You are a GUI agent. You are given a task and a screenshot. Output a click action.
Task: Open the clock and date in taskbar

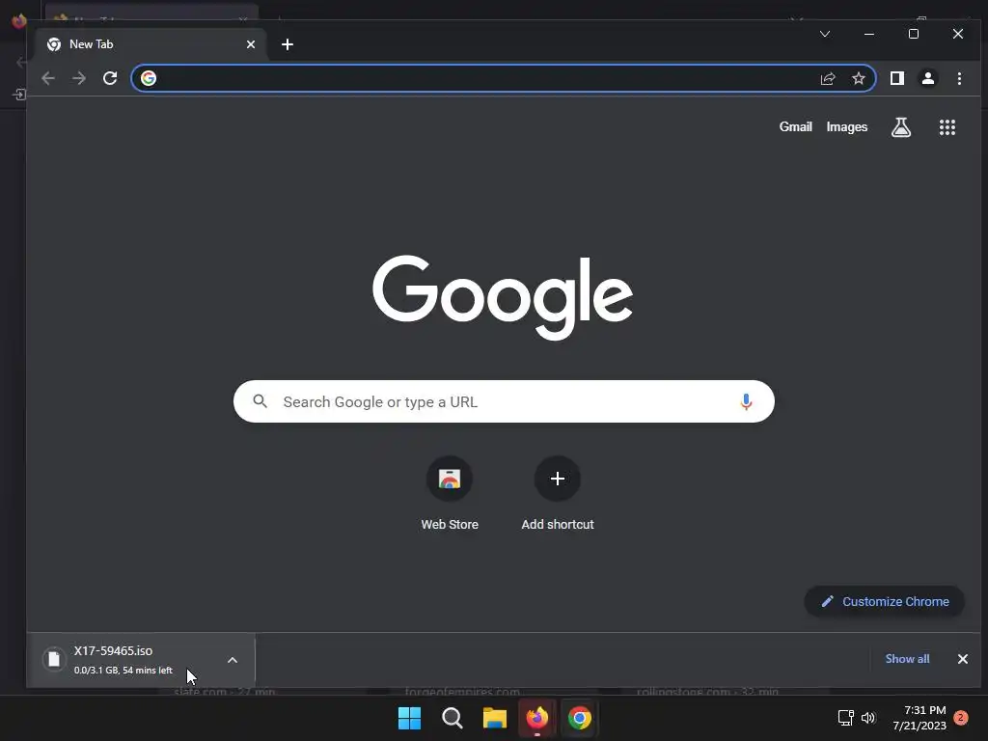[919, 718]
